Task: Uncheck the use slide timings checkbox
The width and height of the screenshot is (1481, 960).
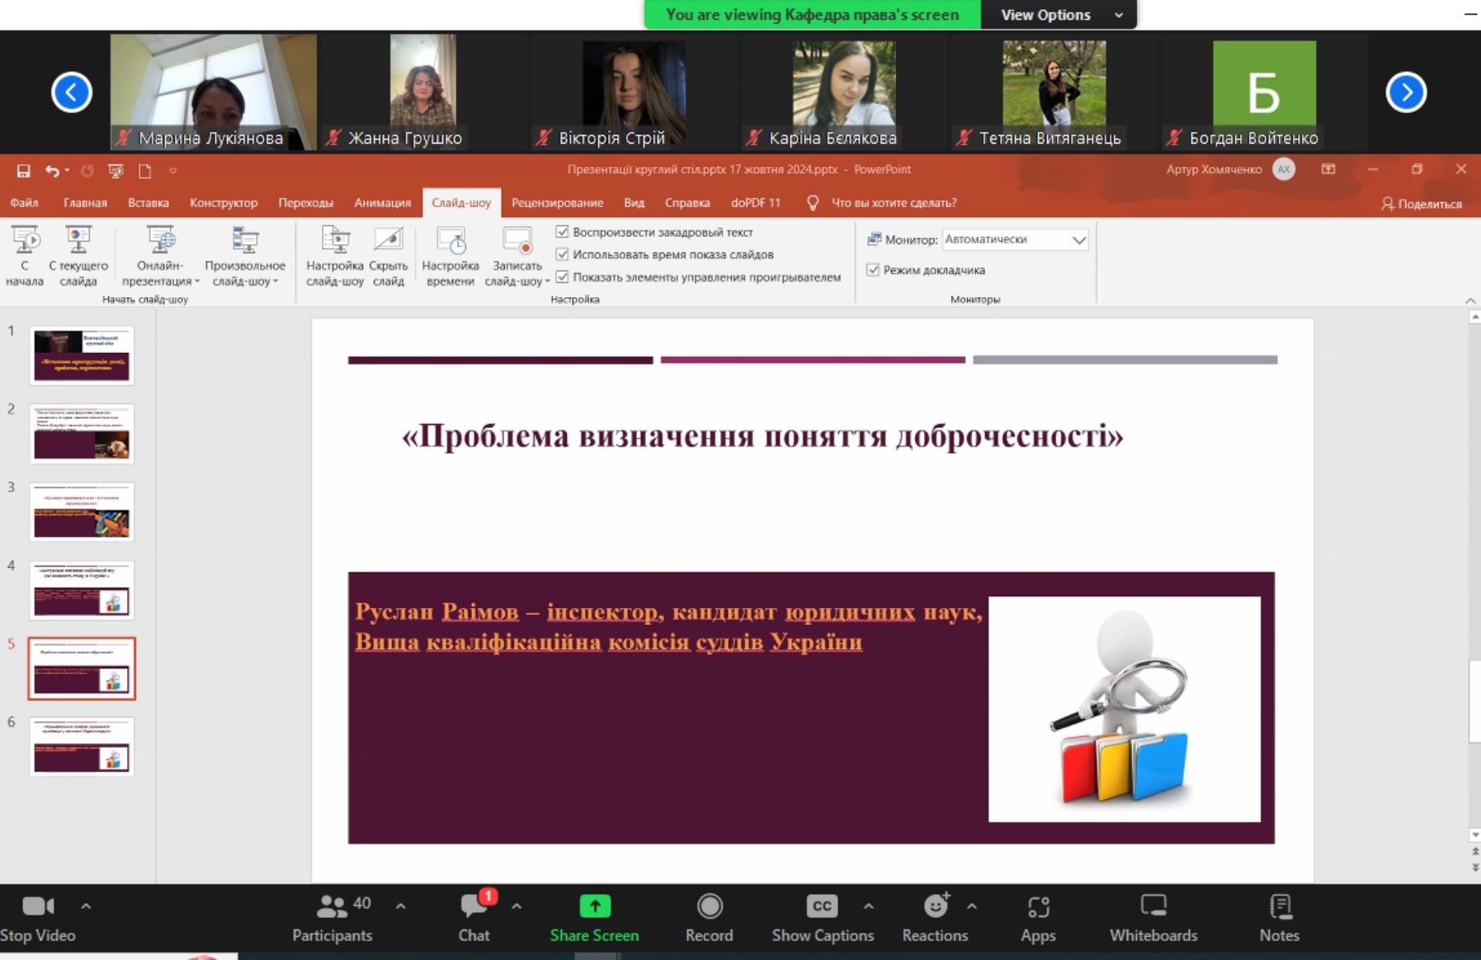Action: pos(563,254)
